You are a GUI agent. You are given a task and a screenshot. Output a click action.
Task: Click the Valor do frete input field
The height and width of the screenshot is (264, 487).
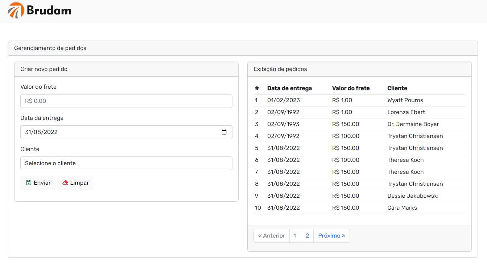[126, 101]
